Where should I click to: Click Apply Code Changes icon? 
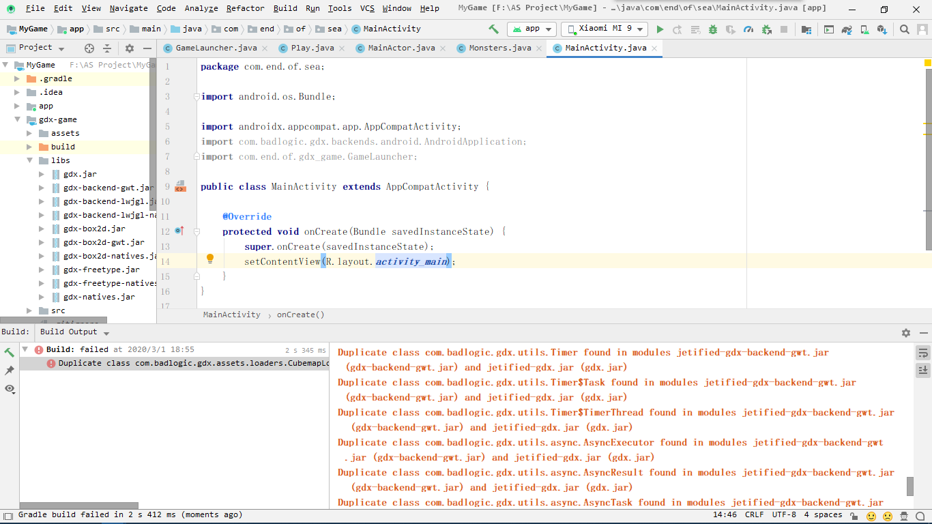pyautogui.click(x=695, y=29)
